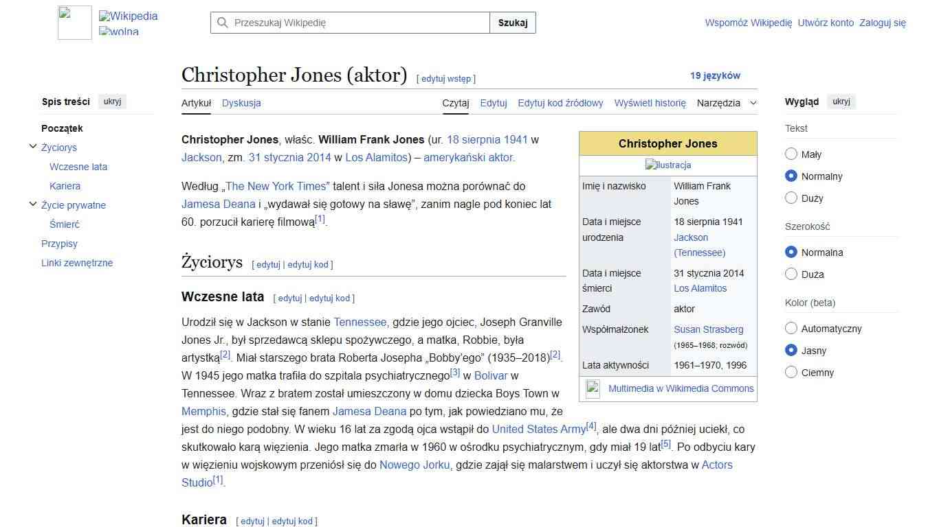Viewport: 939px width, 527px height.
Task: Open the Edytuj kod źródłowy tab
Action: click(560, 103)
